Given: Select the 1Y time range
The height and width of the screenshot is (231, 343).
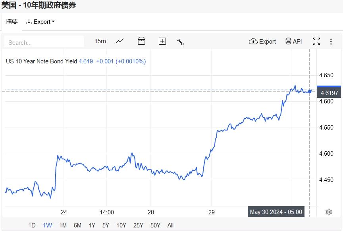Looking at the screenshot, I should pos(92,225).
